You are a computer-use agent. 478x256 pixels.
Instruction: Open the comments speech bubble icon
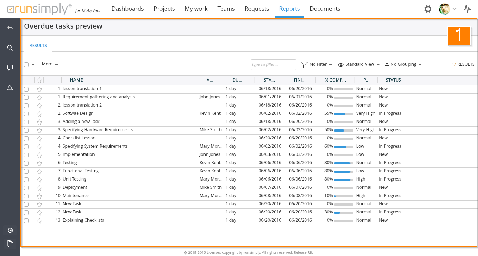point(10,68)
